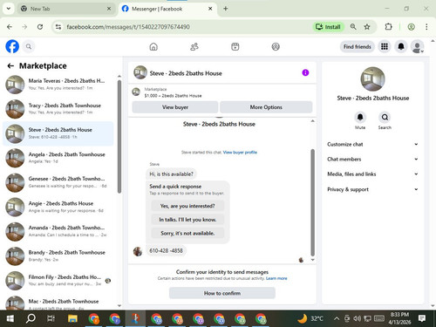Open the View buyer profile link
The width and height of the screenshot is (436, 327).
(x=240, y=153)
